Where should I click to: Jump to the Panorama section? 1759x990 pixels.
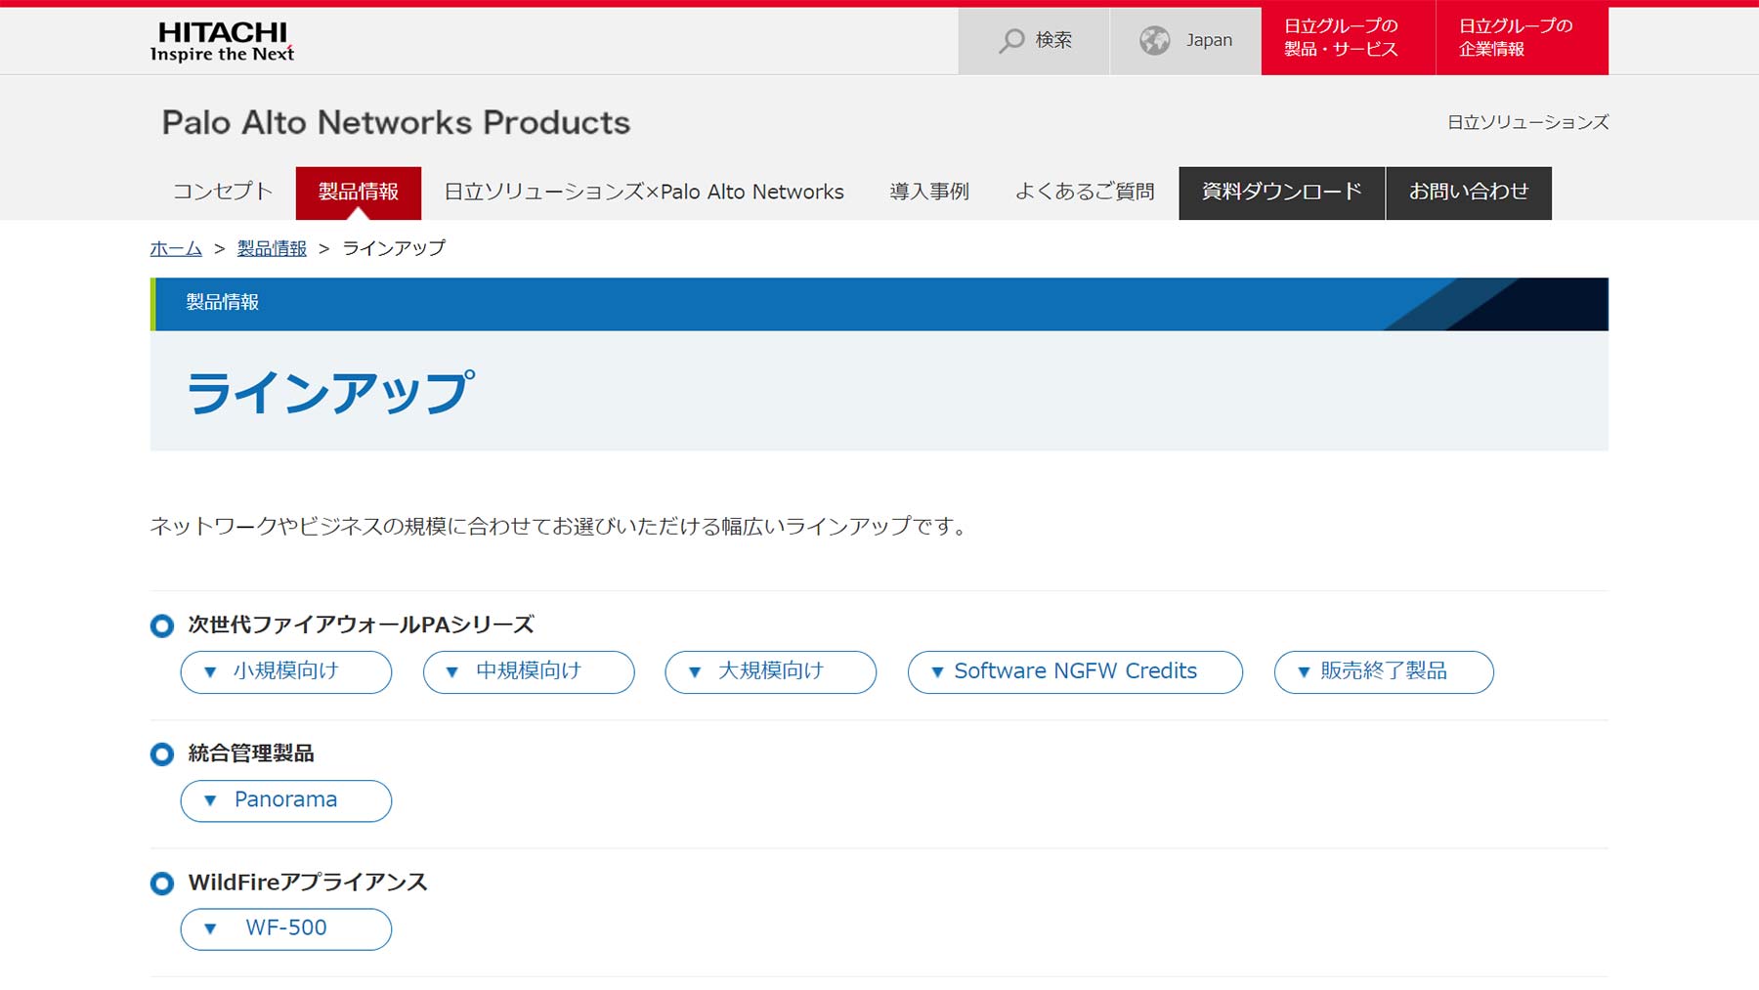[x=286, y=800]
